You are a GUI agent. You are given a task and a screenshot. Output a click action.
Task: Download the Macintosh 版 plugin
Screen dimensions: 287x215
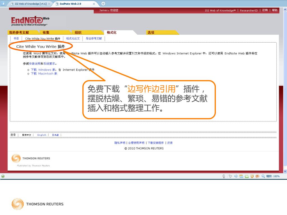pos(44,74)
